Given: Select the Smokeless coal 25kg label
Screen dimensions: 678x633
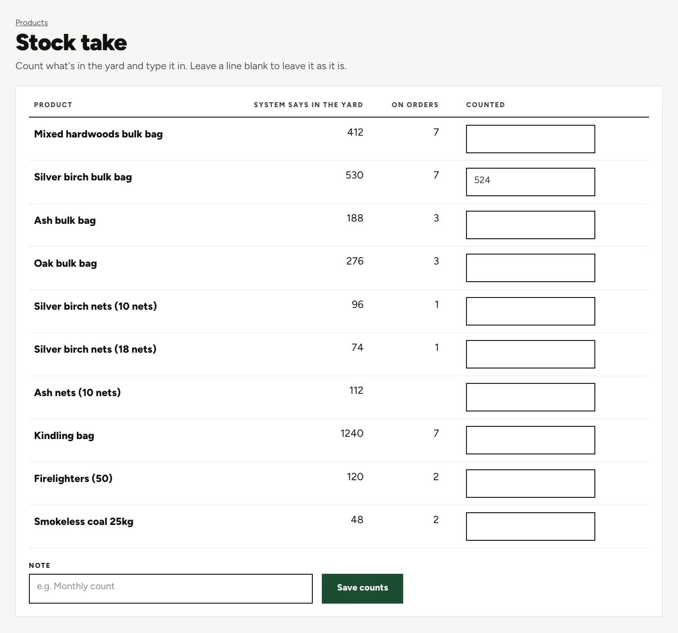Looking at the screenshot, I should click(x=84, y=522).
